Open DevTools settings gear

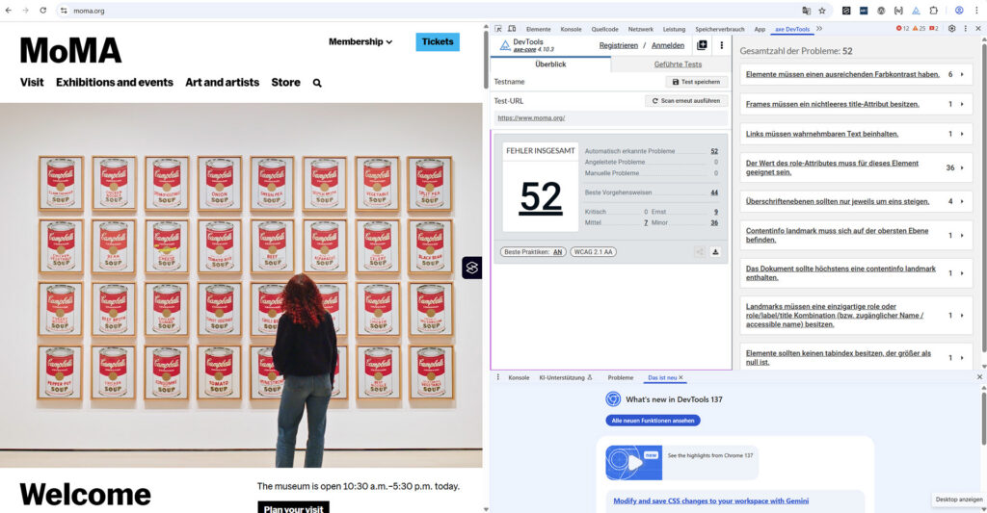[951, 29]
